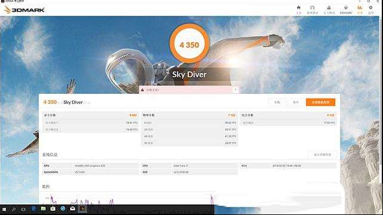Launch Edge browser from the taskbar

[34, 208]
